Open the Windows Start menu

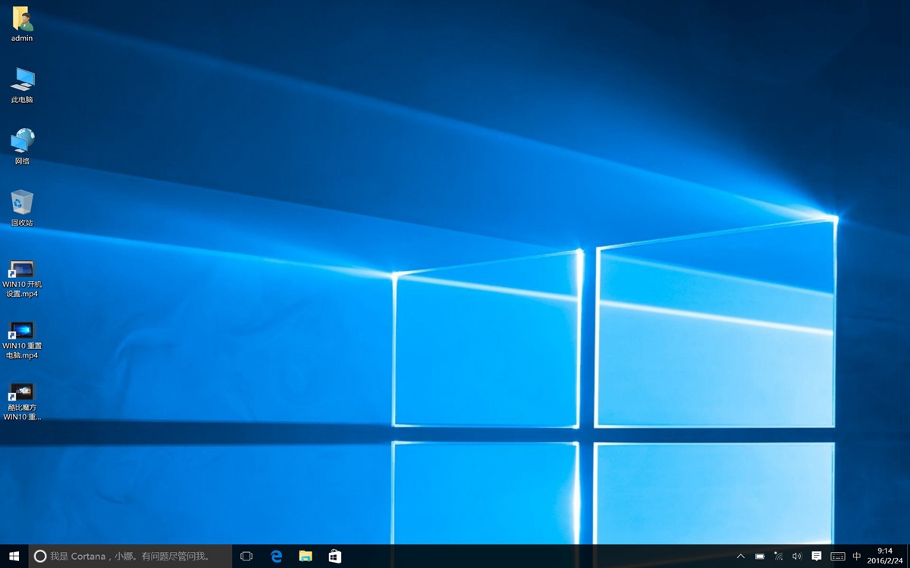[x=14, y=556]
